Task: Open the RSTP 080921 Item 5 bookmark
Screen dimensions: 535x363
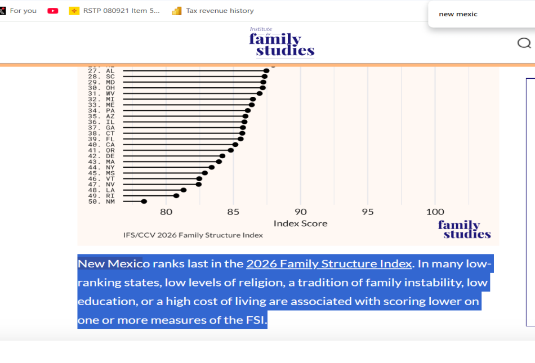Action: tap(121, 11)
